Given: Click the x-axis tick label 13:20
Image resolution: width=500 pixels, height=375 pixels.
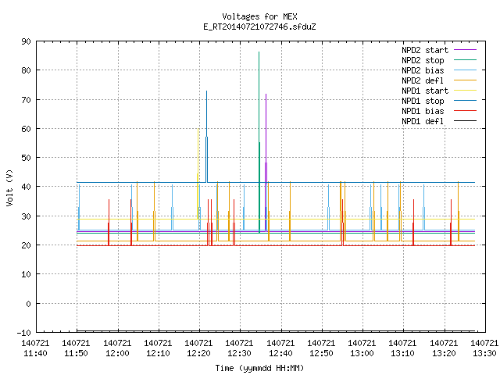Looking at the screenshot, I should (x=444, y=353).
